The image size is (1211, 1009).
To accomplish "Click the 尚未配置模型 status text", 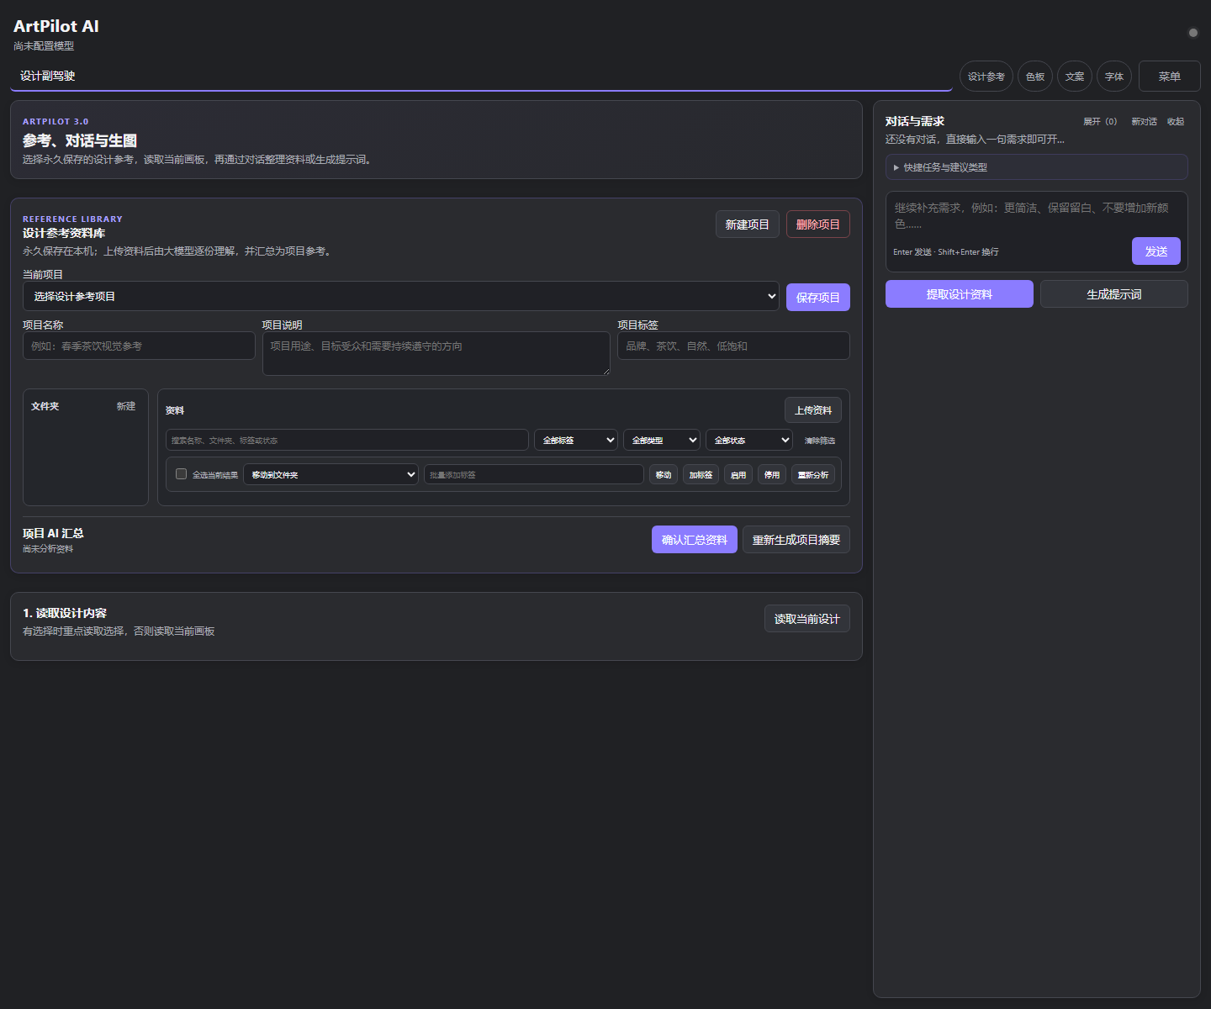I will [44, 46].
